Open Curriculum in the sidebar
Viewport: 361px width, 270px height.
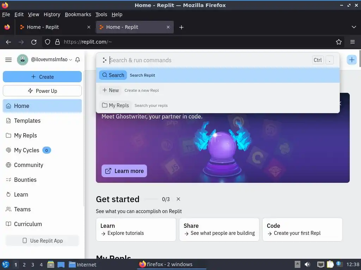(42, 224)
